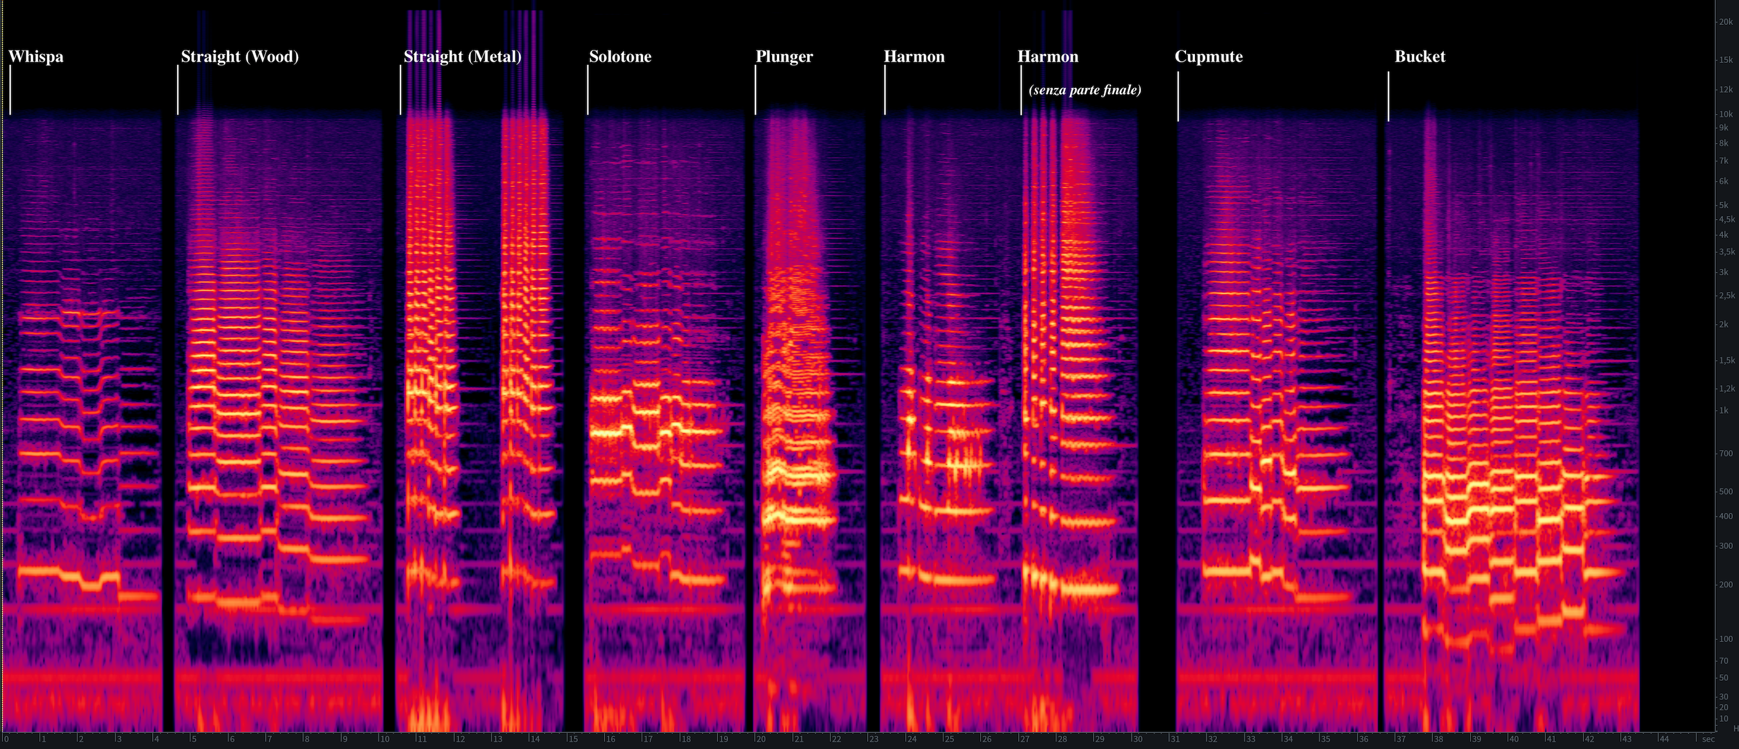This screenshot has width=1739, height=749.
Task: Click the 700 frequency label
Action: pyautogui.click(x=1725, y=453)
